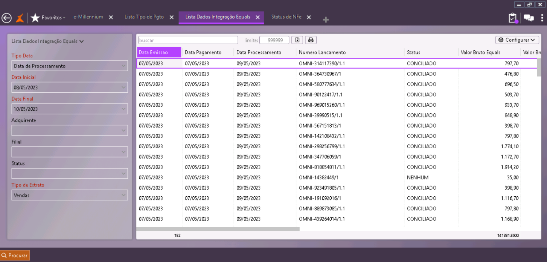Add a new tab with plus icon

(x=326, y=20)
